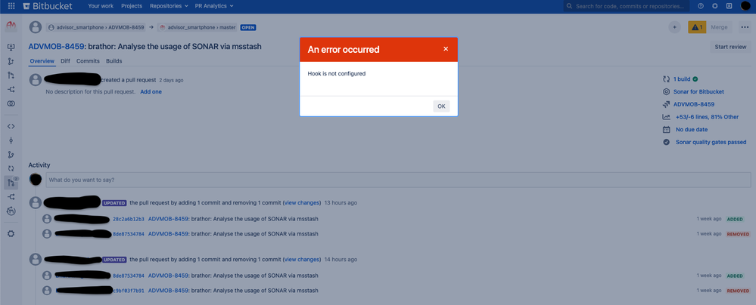Open Builds view from sidebar
The width and height of the screenshot is (756, 305).
(x=11, y=168)
